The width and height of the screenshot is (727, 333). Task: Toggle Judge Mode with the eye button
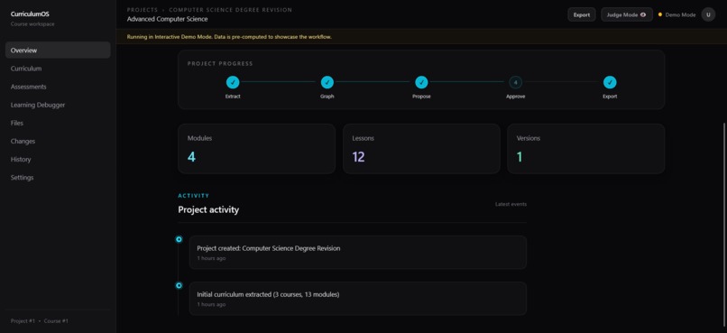tap(627, 14)
